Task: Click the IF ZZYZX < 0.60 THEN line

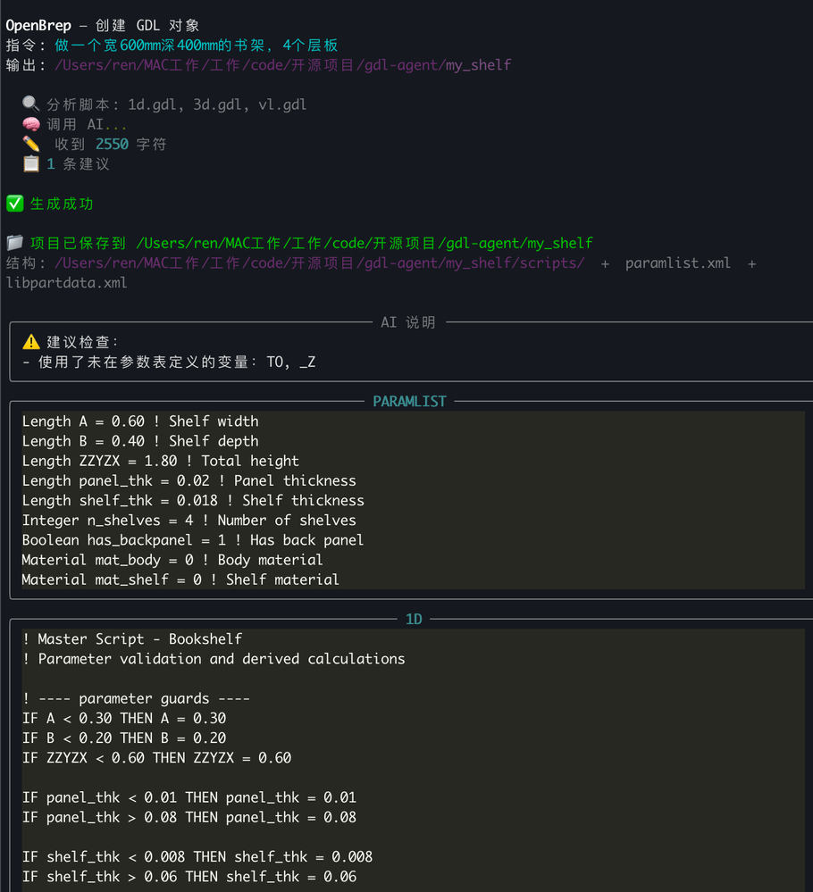Action: click(x=156, y=758)
